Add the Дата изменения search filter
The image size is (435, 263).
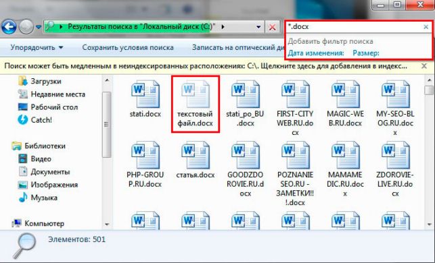point(316,53)
